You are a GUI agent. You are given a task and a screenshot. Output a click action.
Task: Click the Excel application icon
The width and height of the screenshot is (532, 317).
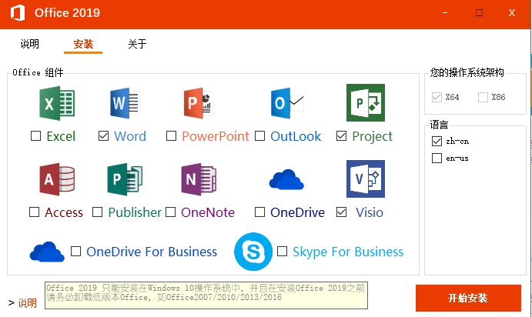point(56,103)
